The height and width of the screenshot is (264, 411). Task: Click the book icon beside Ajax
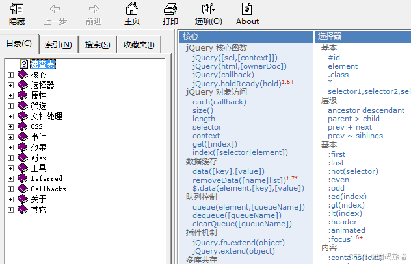[x=23, y=158]
